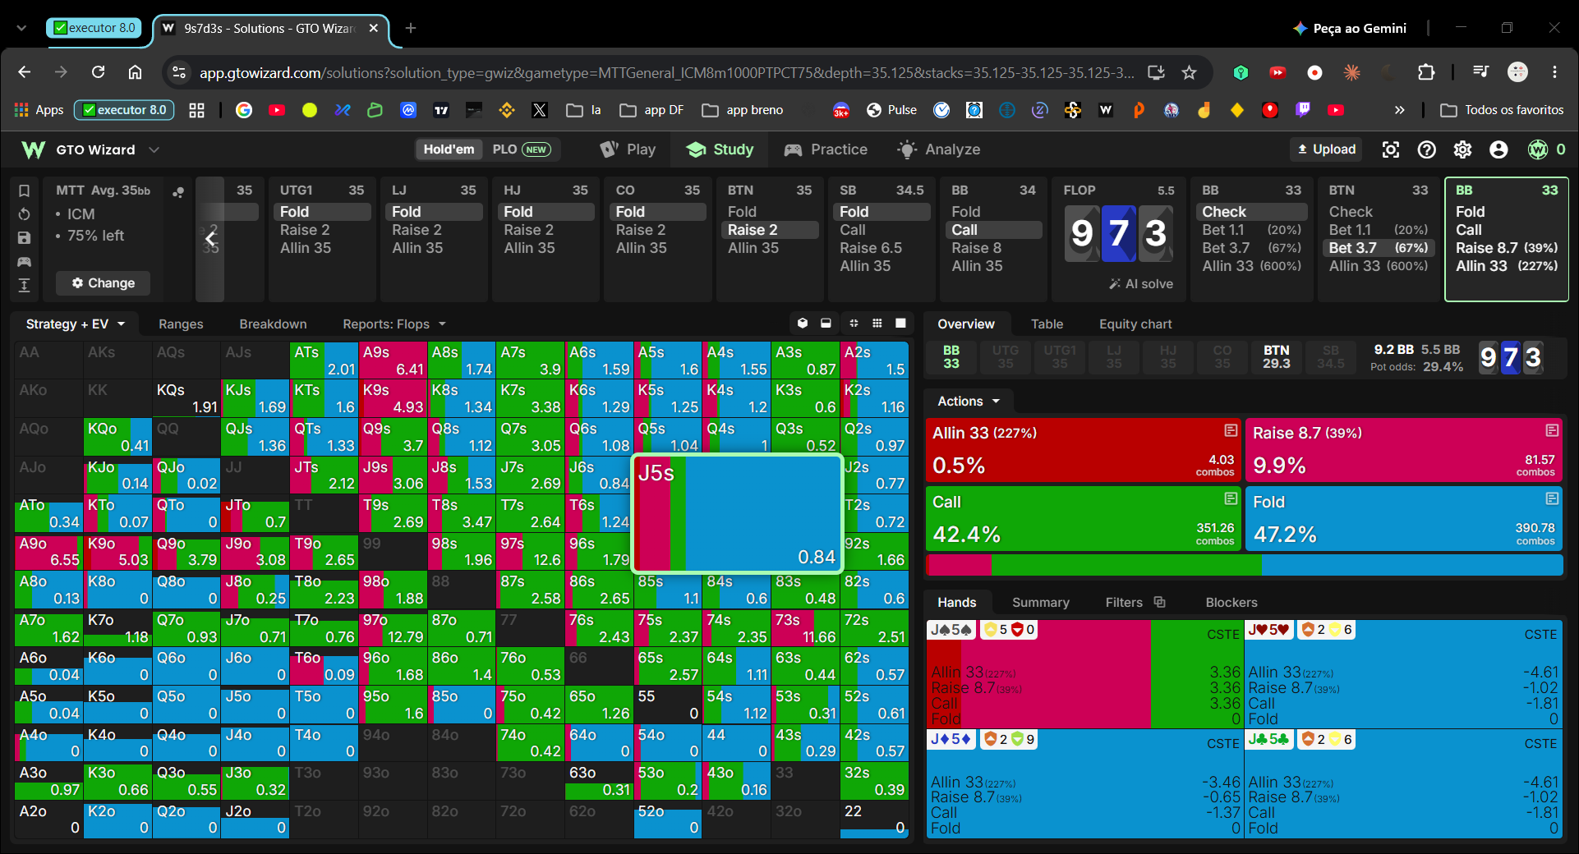Image resolution: width=1579 pixels, height=854 pixels.
Task: Open the screenshot capture icon
Action: coord(1390,149)
